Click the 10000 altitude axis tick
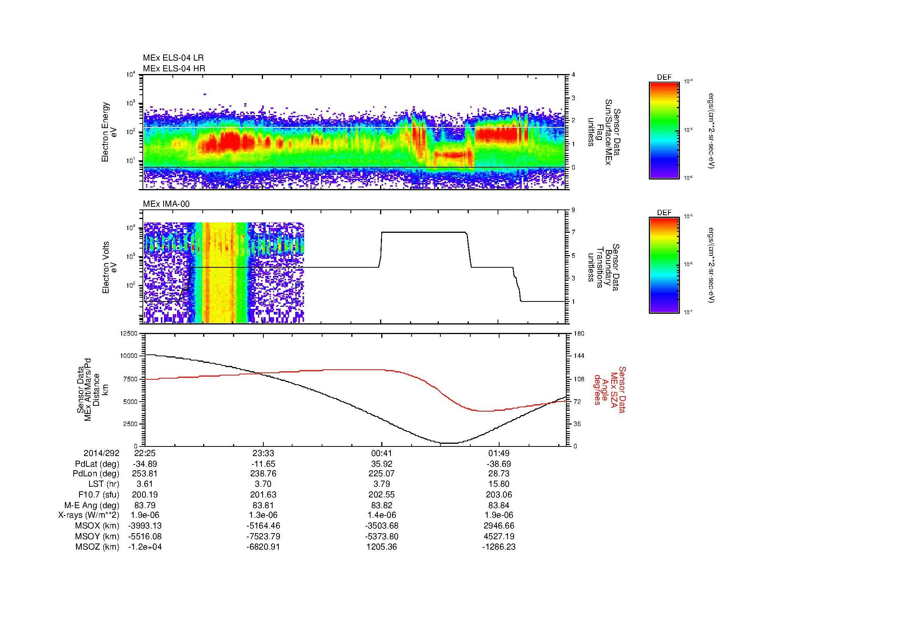Viewport: 898px width, 634px height. [129, 356]
